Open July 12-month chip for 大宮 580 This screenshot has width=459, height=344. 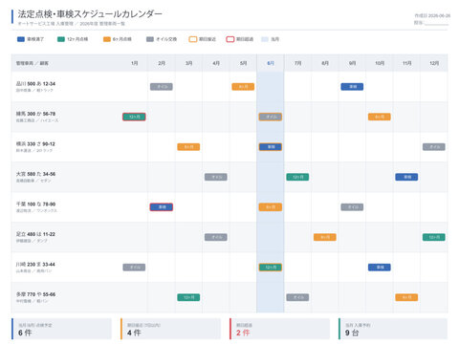click(x=297, y=177)
